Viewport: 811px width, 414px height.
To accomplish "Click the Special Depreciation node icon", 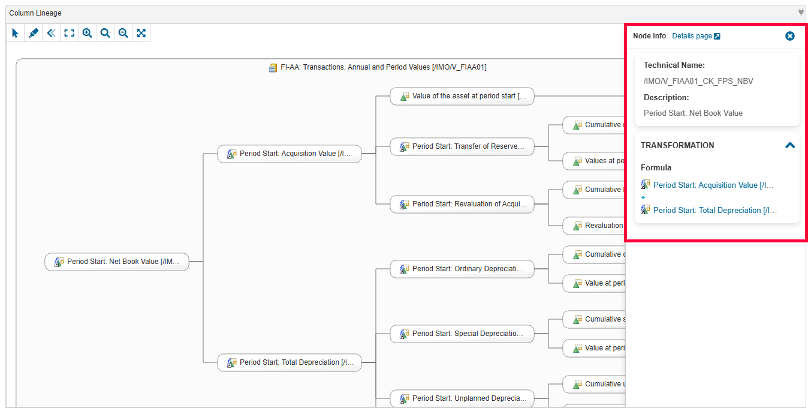I will 405,334.
